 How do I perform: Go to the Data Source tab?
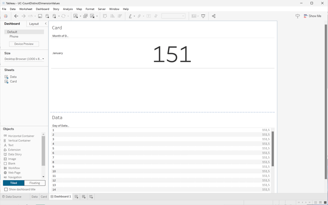click(x=12, y=197)
